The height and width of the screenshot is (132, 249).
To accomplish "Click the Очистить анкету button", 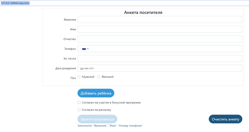I will click(225, 119).
